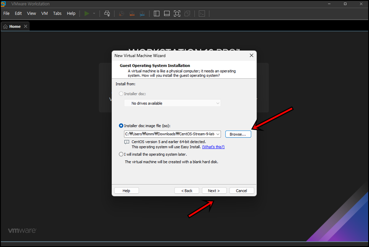
Task: Close the Home tab
Action: [x=25, y=26]
